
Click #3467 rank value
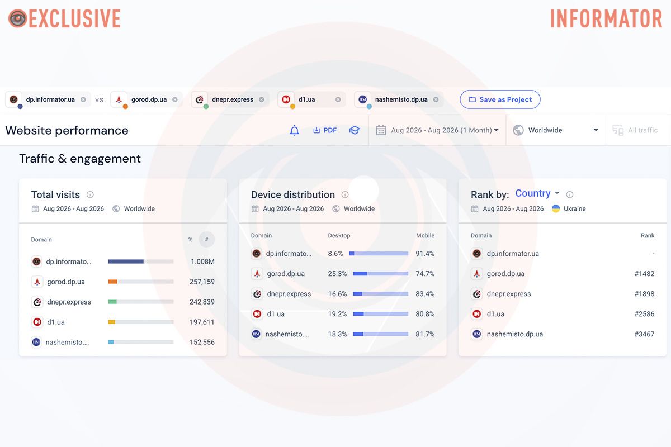(644, 334)
